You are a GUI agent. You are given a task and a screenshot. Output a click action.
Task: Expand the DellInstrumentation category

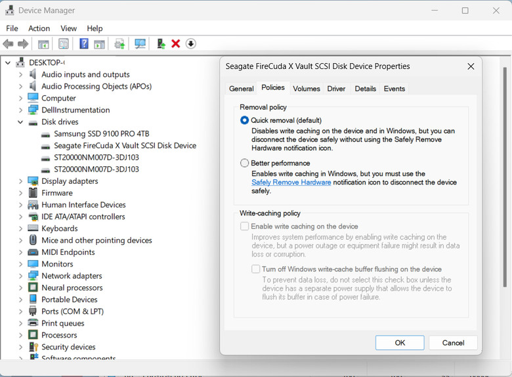[x=20, y=110]
